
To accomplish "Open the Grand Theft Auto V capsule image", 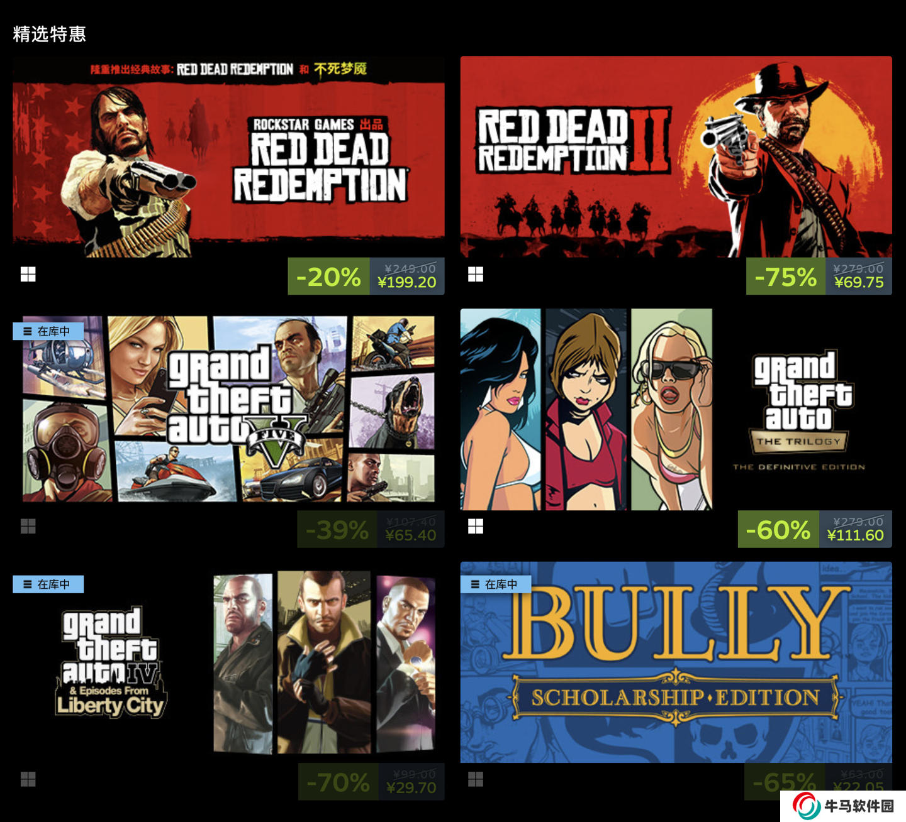I will pos(228,409).
